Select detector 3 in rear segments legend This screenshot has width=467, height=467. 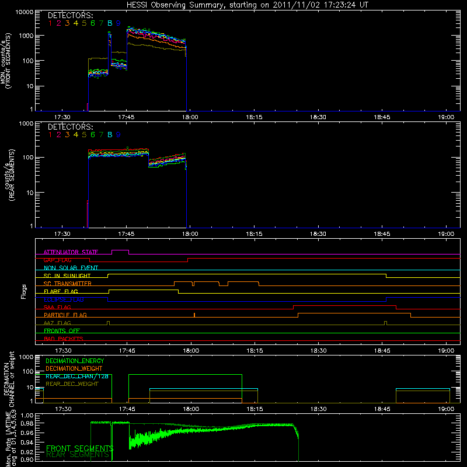67,135
